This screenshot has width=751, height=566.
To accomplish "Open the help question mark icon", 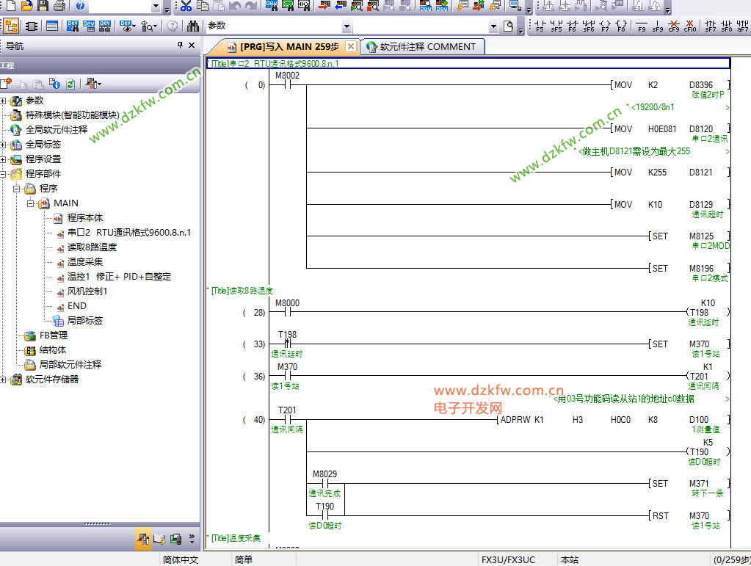I will pyautogui.click(x=79, y=6).
